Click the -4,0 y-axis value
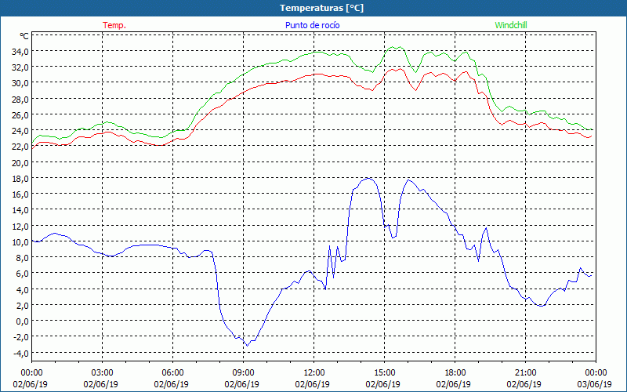627x392 pixels. point(21,354)
